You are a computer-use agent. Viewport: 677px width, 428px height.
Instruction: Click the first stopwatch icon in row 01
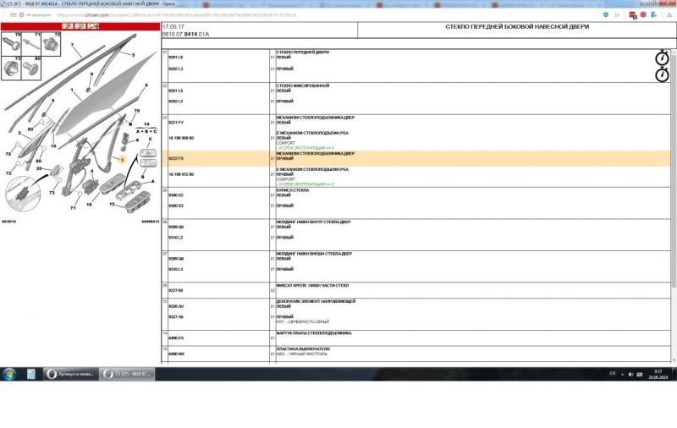[x=662, y=58]
